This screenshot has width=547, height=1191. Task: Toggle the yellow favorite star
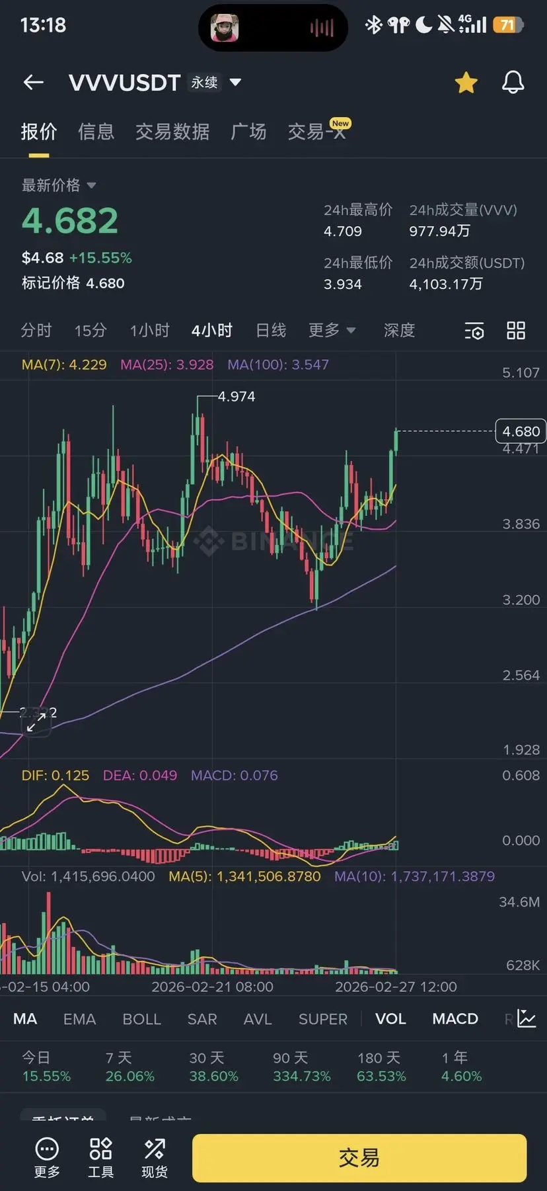[x=466, y=83]
